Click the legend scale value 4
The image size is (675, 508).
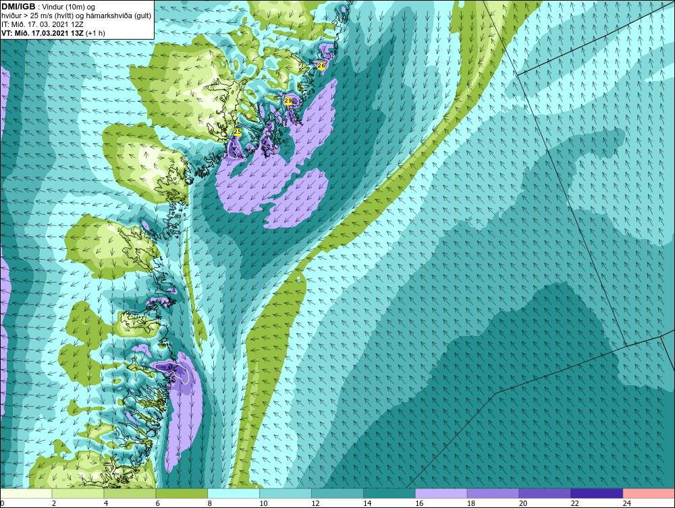(106, 503)
